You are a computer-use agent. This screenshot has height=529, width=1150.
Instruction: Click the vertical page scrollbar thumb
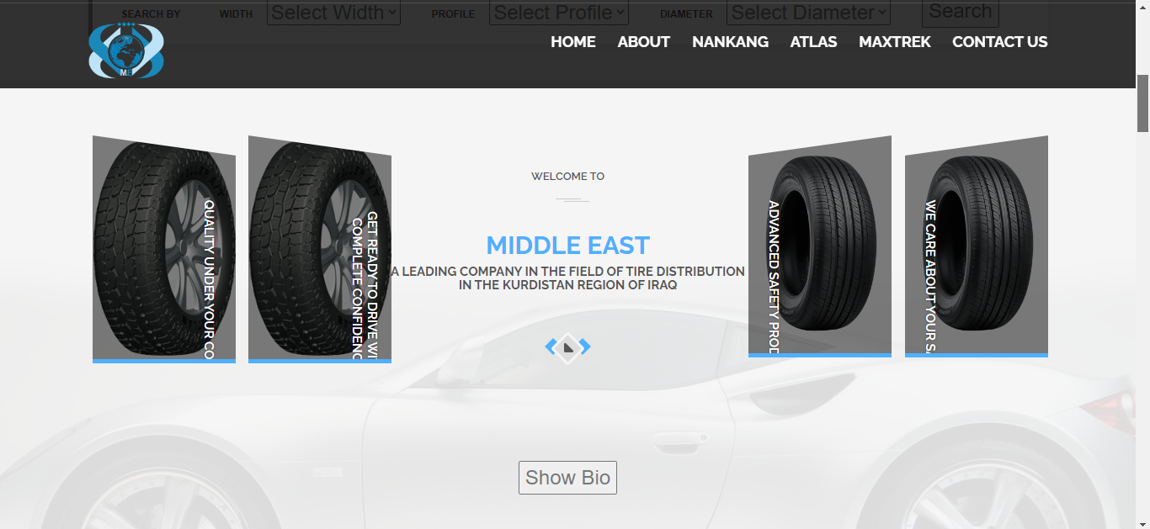(1142, 103)
